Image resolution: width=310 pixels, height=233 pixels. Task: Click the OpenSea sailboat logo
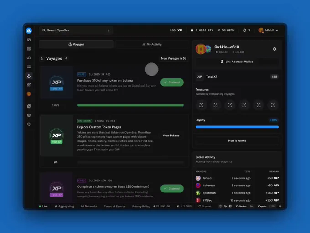pos(29,31)
